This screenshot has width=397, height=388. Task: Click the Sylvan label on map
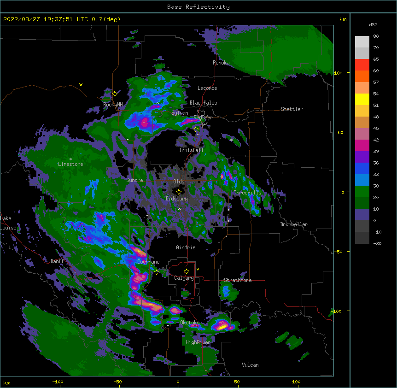pos(180,113)
